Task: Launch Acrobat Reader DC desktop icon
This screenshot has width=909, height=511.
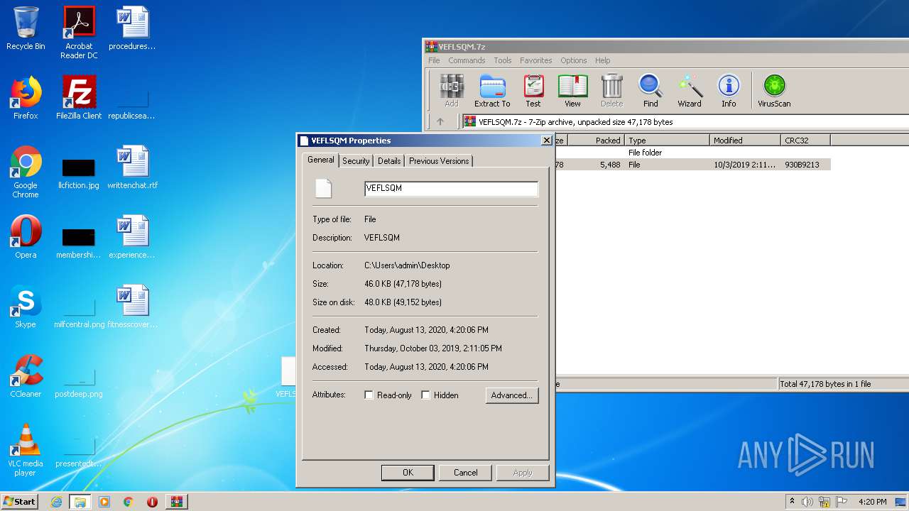Action: [79, 32]
